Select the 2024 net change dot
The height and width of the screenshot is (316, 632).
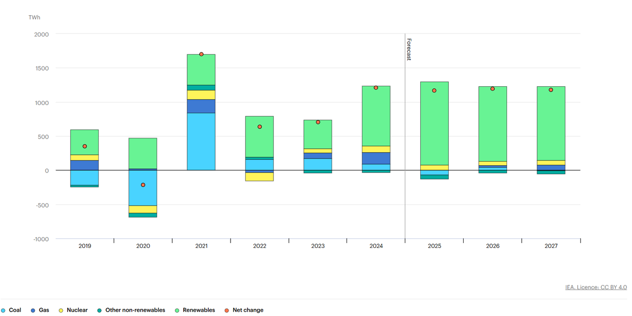click(376, 88)
